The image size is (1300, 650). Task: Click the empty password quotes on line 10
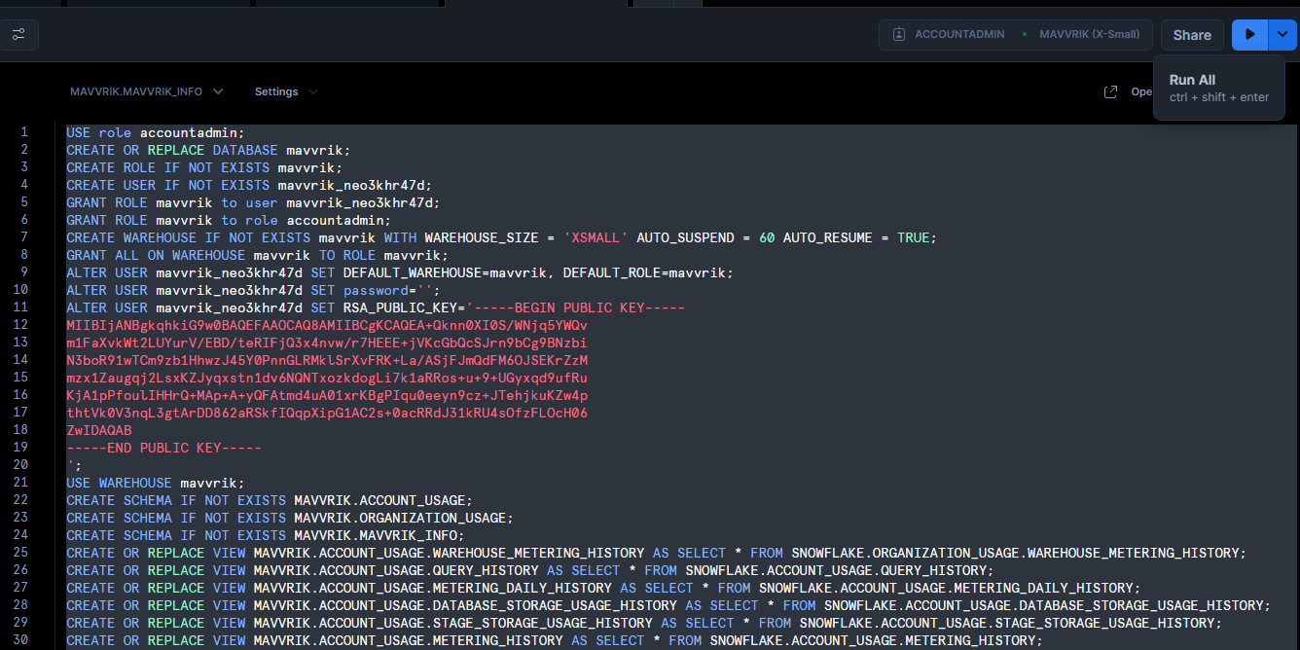[x=424, y=290]
